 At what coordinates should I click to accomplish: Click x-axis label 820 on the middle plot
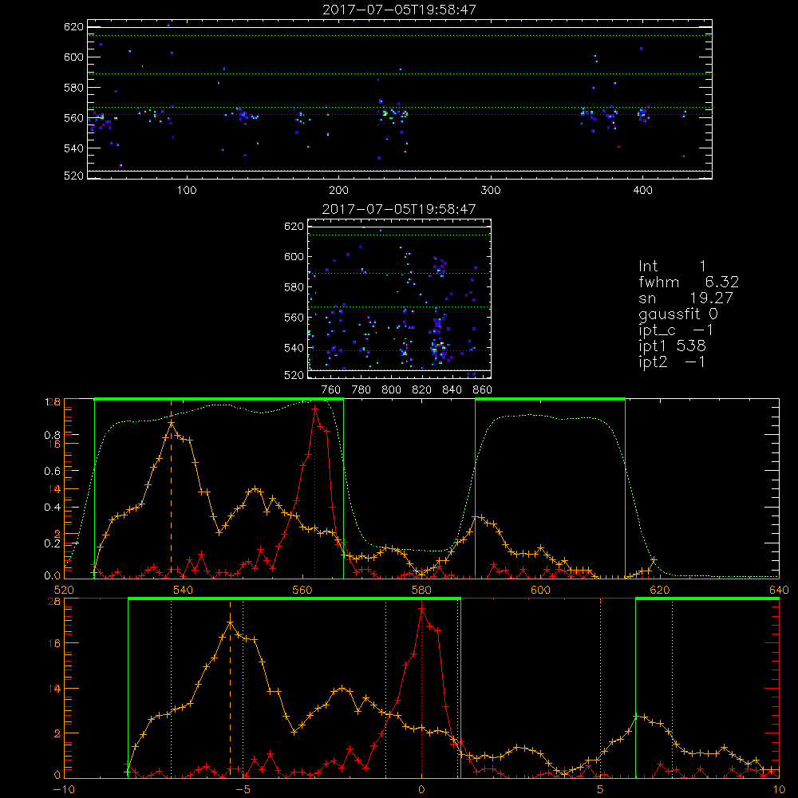[422, 390]
